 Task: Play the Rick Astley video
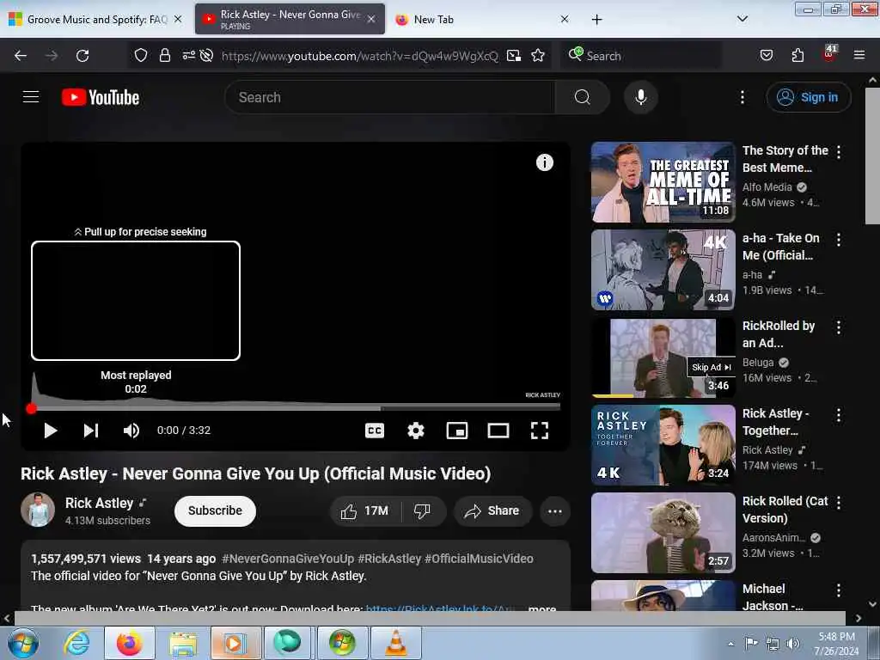point(51,431)
